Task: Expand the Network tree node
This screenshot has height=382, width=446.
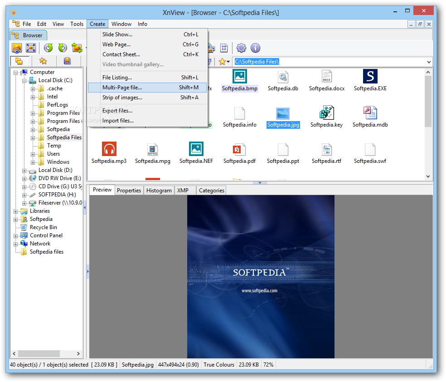Action: pyautogui.click(x=16, y=244)
